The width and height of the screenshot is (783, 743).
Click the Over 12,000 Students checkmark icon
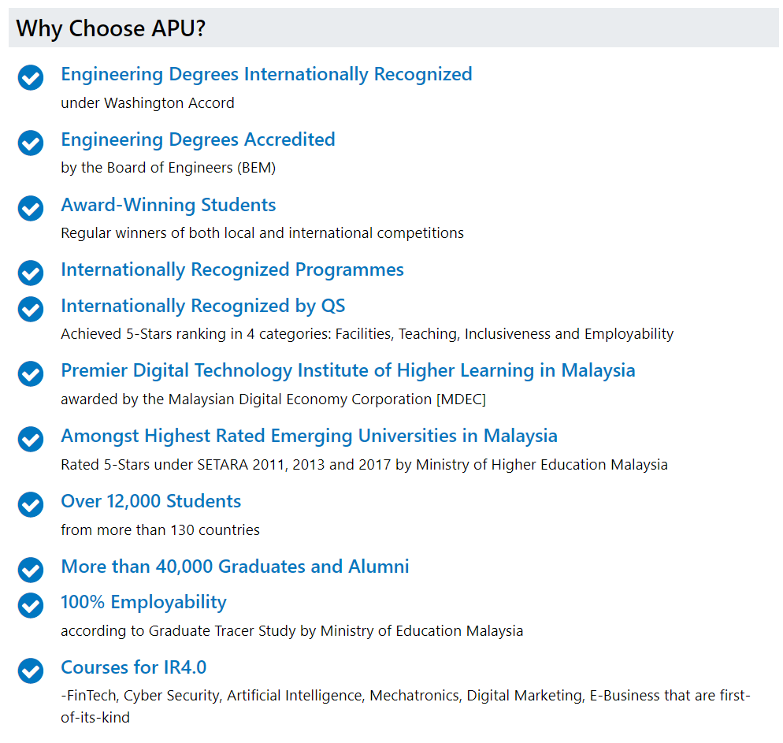pyautogui.click(x=31, y=504)
